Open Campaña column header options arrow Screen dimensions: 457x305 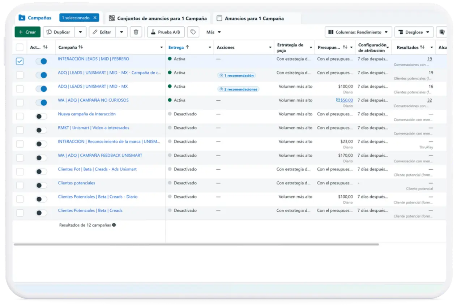[161, 48]
